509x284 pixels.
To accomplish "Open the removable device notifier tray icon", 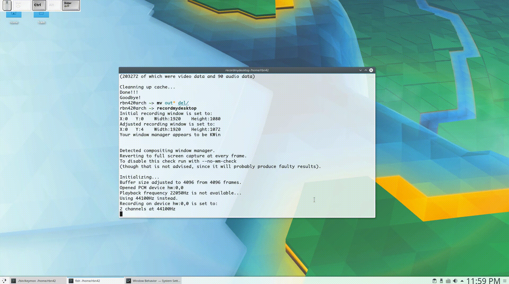I will tap(441, 281).
